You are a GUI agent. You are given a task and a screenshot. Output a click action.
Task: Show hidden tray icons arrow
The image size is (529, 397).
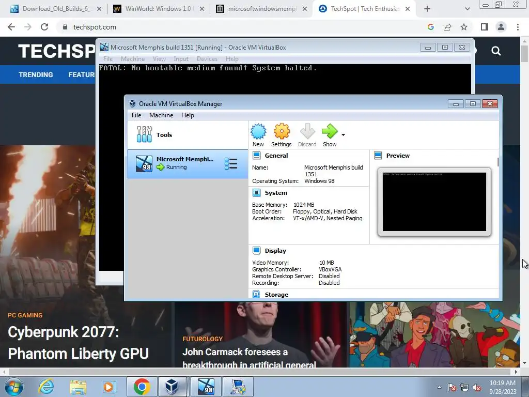click(x=439, y=387)
